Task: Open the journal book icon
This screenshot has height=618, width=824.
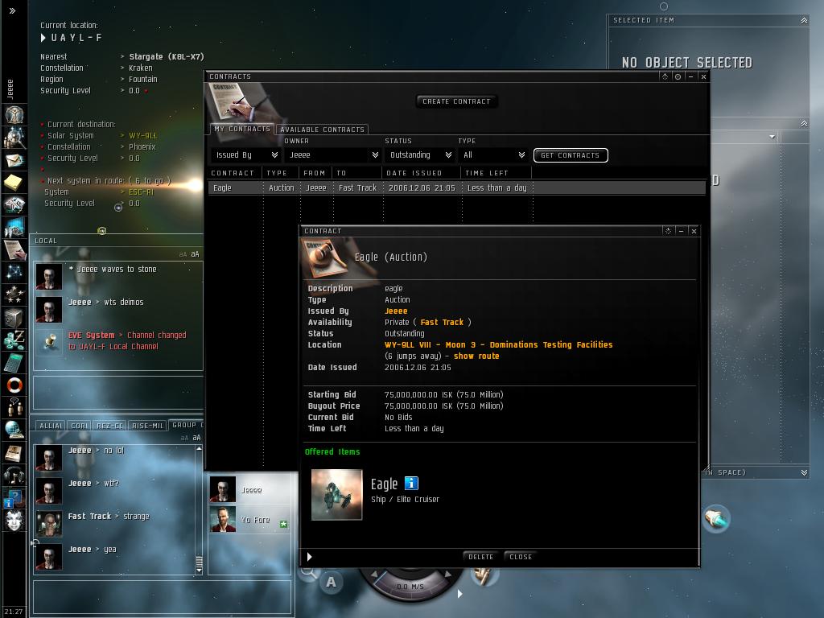Action: coord(14,452)
